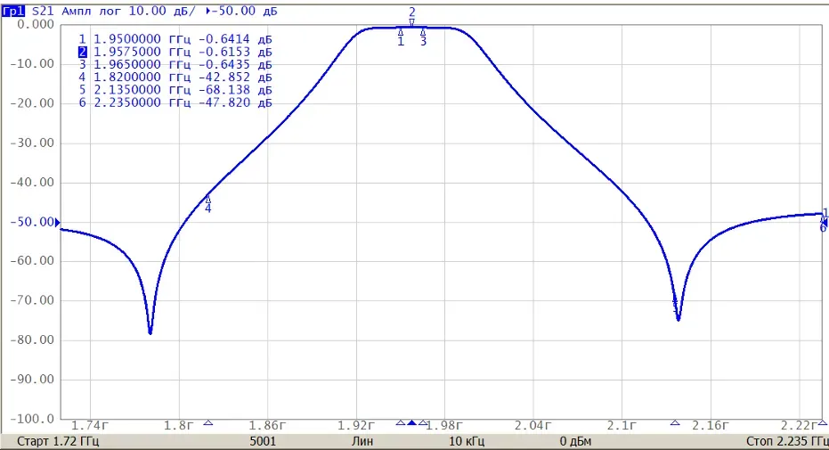Click the 10.00 дБ/ scale value
This screenshot has width=829, height=450.
162,11
